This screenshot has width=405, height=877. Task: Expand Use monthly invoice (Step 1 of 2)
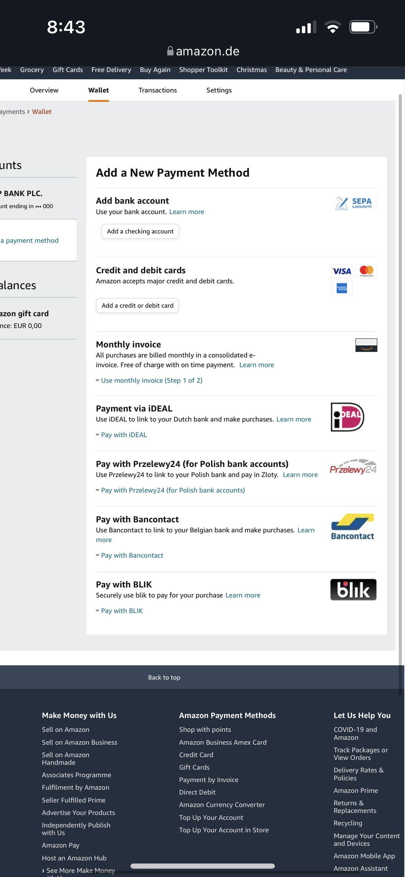coord(151,380)
